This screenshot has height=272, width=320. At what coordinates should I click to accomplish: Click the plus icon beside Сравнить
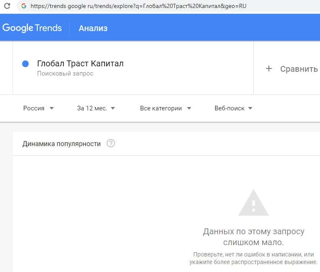269,68
